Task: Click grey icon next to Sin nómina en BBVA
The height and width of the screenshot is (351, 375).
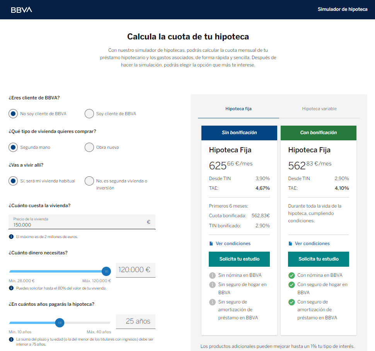Action: coord(212,276)
